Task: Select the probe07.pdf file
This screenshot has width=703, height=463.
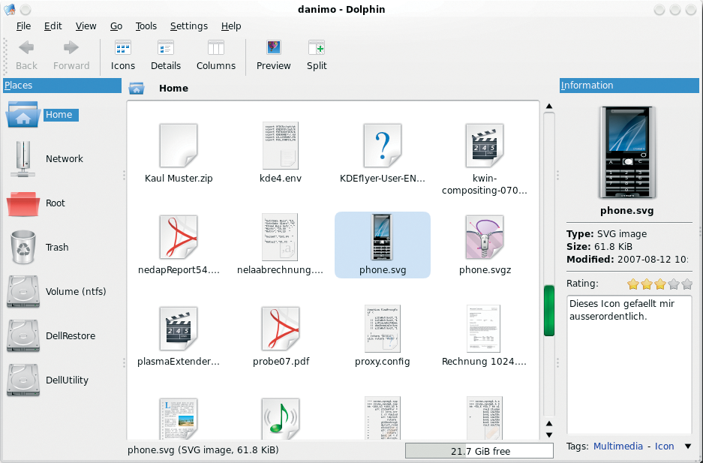Action: tap(281, 336)
